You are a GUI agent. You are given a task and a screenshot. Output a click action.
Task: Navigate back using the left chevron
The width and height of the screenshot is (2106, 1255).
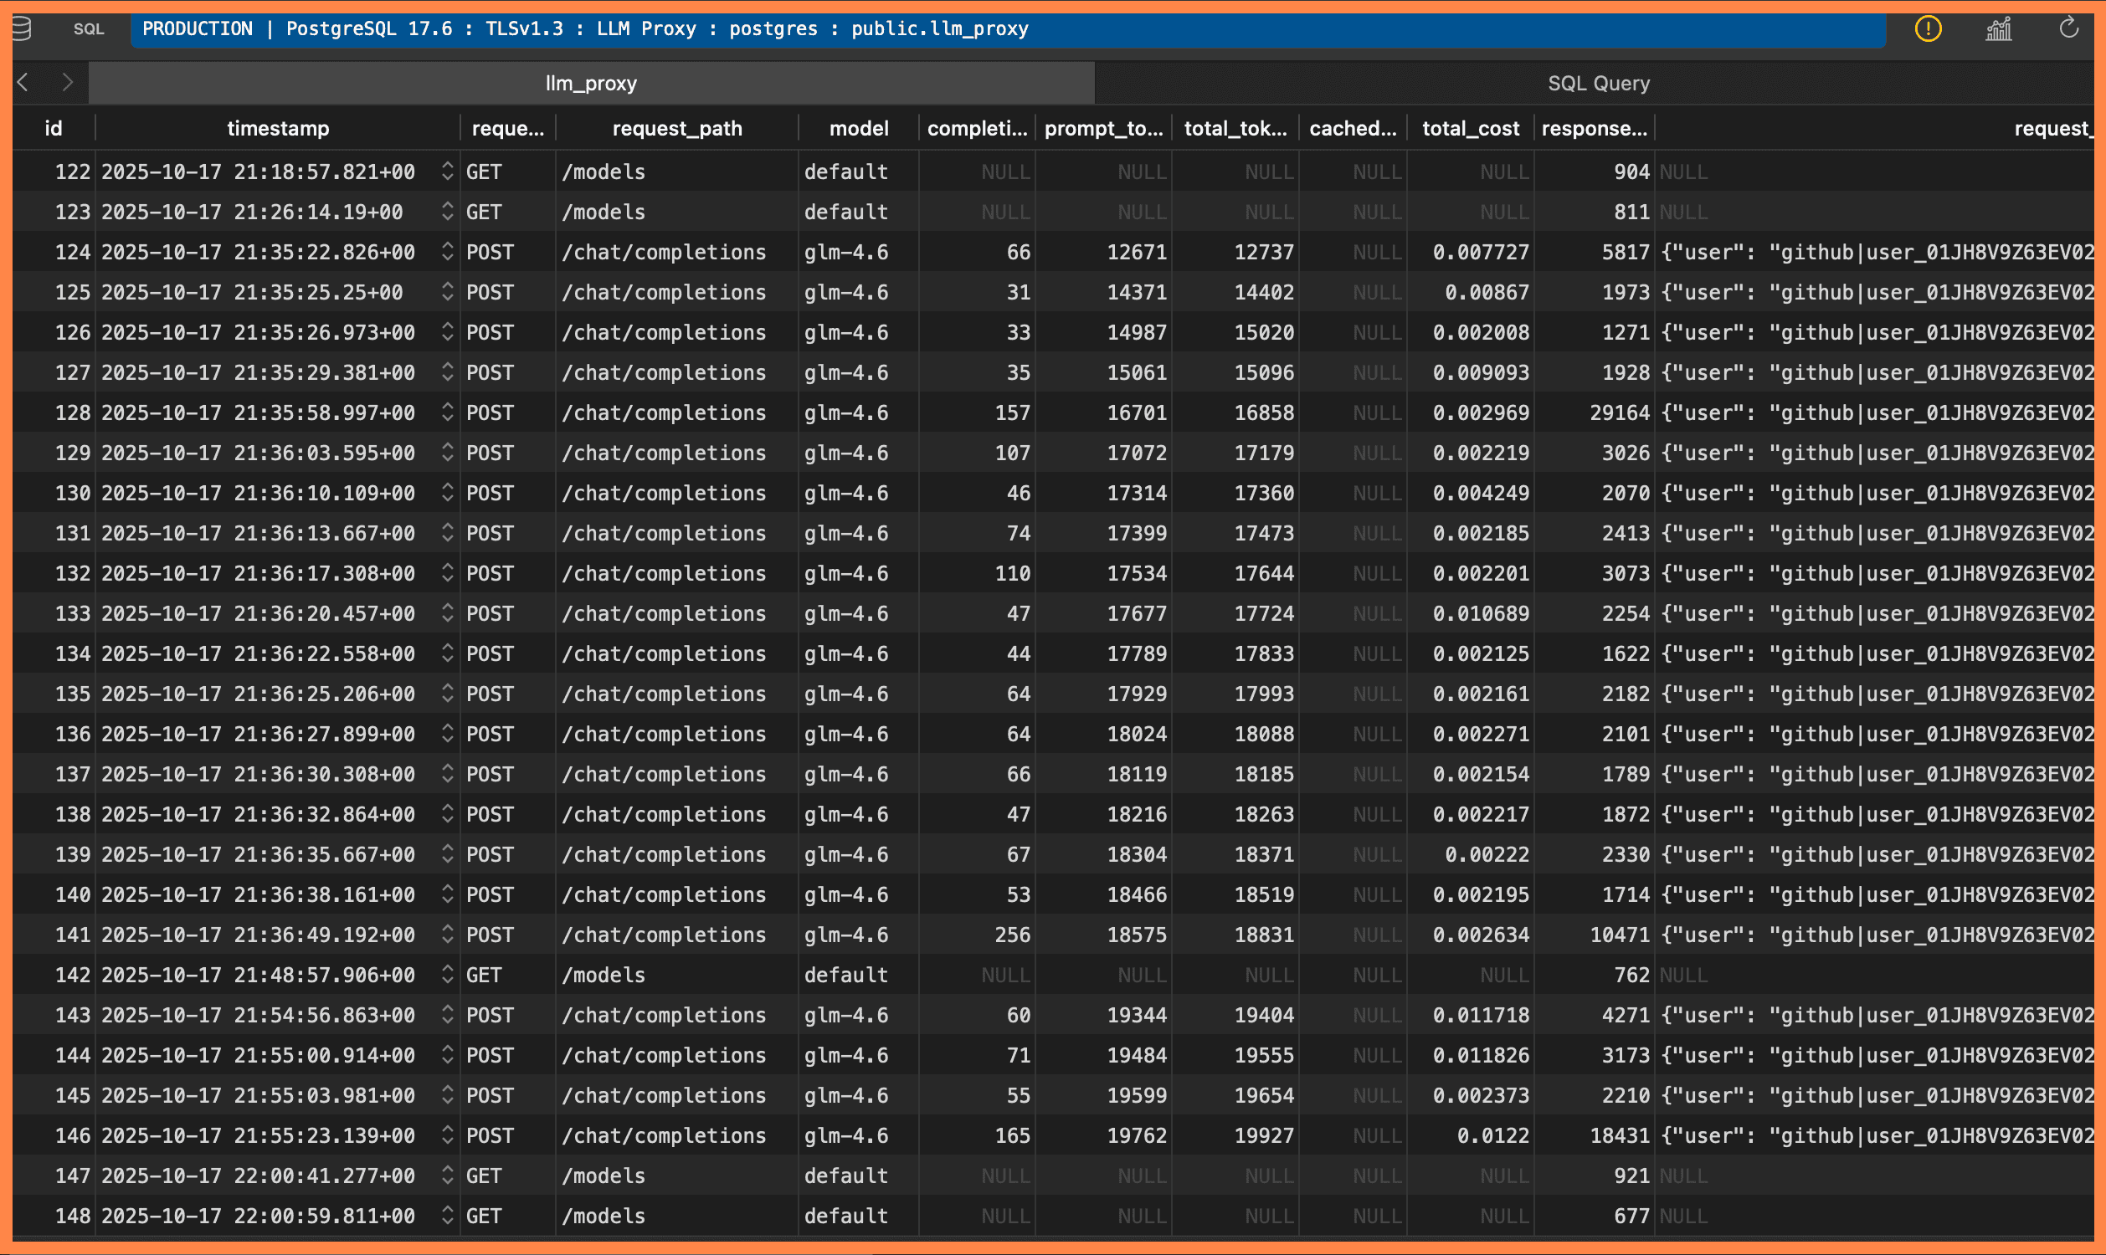[20, 82]
